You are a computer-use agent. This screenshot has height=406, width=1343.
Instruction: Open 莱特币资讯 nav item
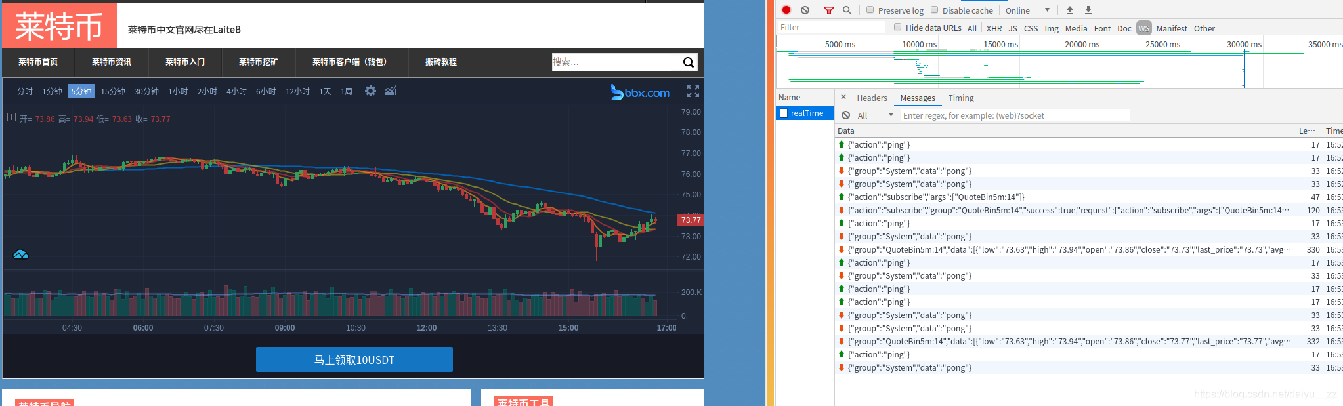(112, 62)
